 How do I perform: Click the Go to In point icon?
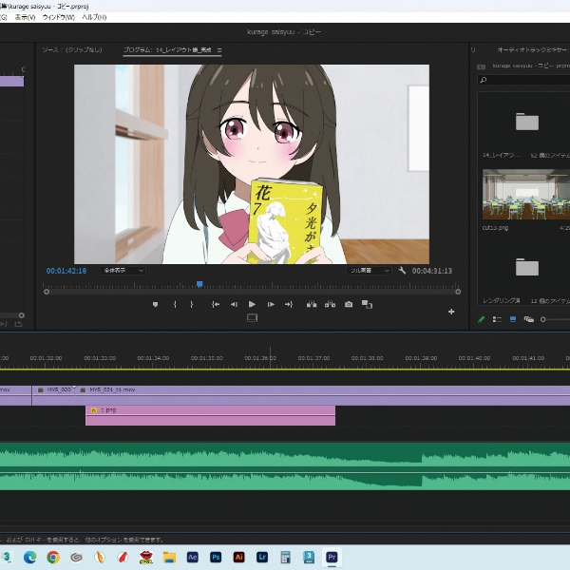216,304
